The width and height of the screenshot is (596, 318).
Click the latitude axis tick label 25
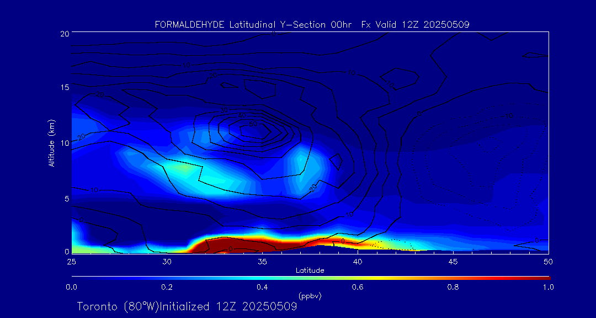pos(71,262)
